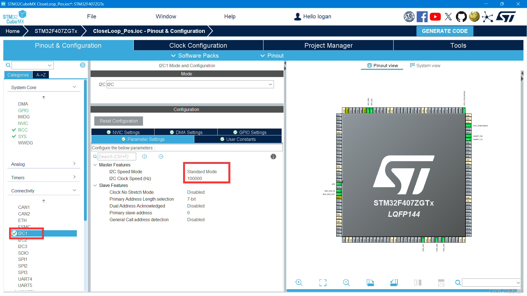Screen dimensions: 527x296
Task: Open the YouTube icon link
Action: (x=435, y=17)
